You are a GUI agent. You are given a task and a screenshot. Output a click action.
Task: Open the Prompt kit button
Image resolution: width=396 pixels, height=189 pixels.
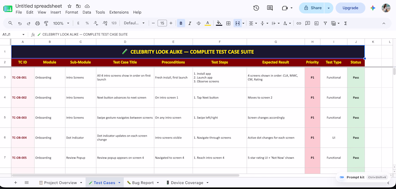point(363,177)
